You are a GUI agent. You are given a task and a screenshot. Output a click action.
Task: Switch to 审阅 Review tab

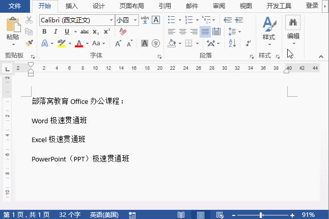coord(219,6)
